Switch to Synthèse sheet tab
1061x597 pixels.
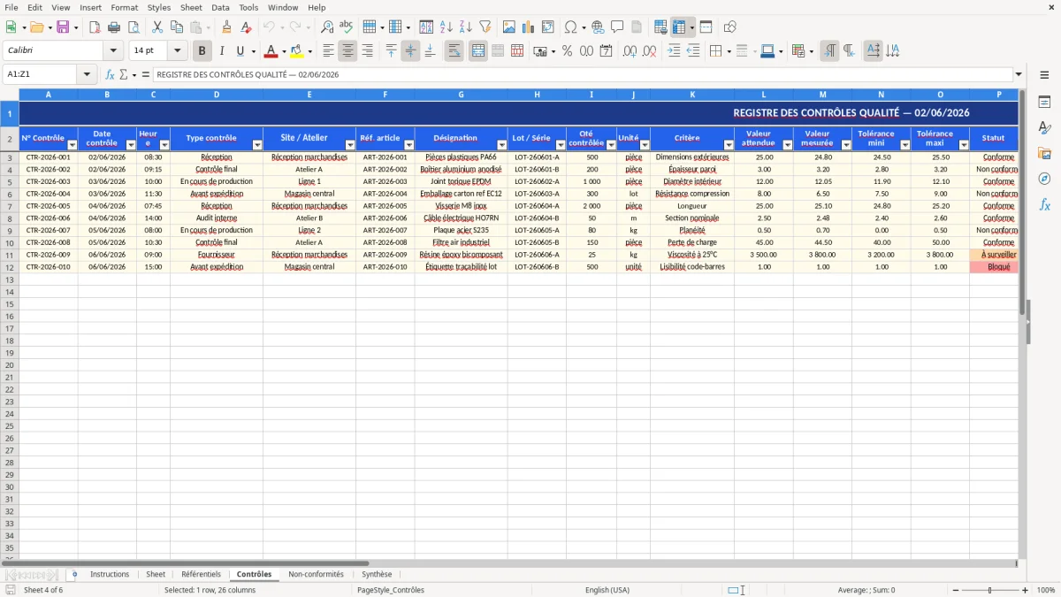coord(377,575)
